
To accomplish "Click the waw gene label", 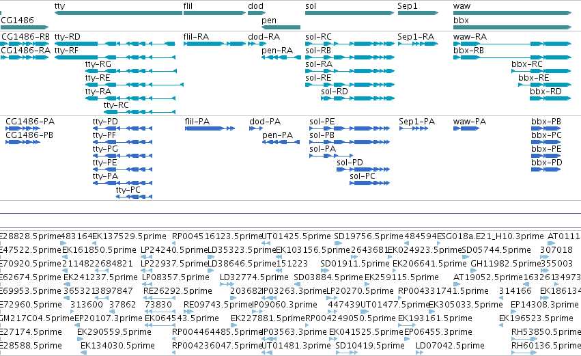I will [x=462, y=6].
